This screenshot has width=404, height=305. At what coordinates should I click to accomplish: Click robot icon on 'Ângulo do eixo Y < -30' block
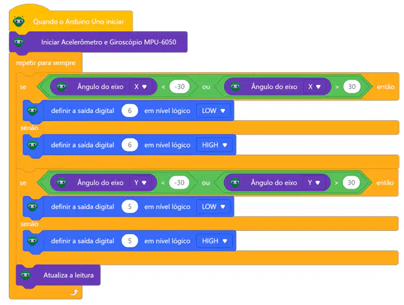point(62,183)
